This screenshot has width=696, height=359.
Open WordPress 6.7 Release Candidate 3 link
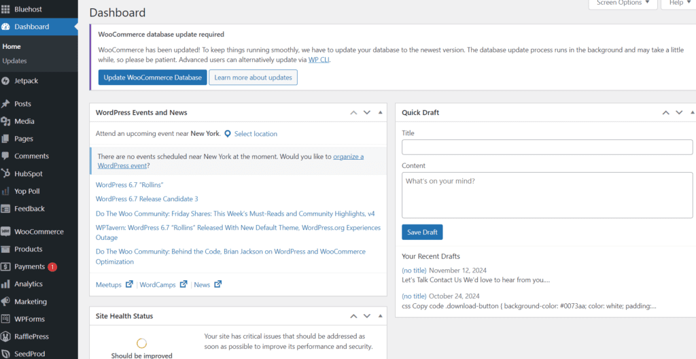coord(147,199)
